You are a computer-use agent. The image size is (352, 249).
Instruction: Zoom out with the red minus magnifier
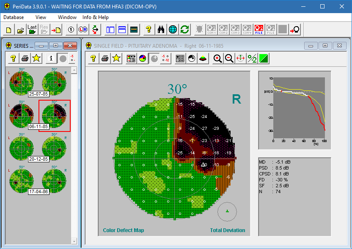tap(229, 59)
